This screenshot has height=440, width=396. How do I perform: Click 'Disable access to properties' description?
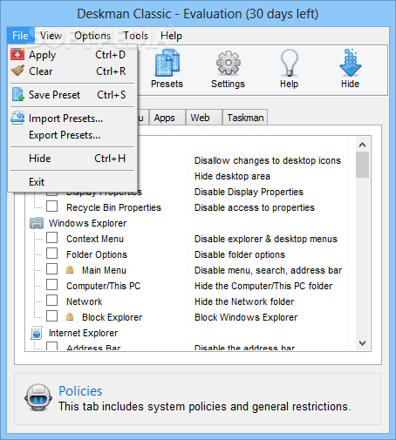click(x=255, y=207)
